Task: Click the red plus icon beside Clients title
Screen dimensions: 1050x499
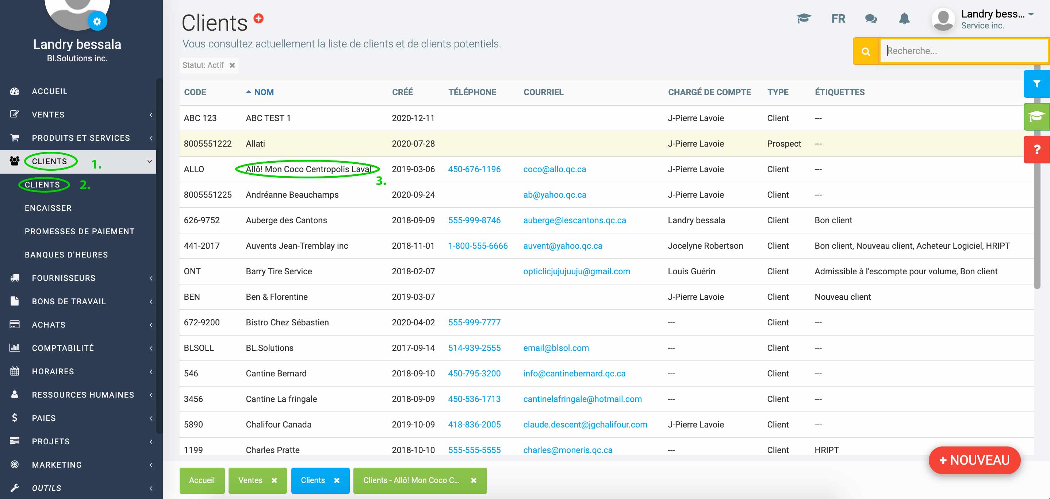Action: tap(258, 18)
